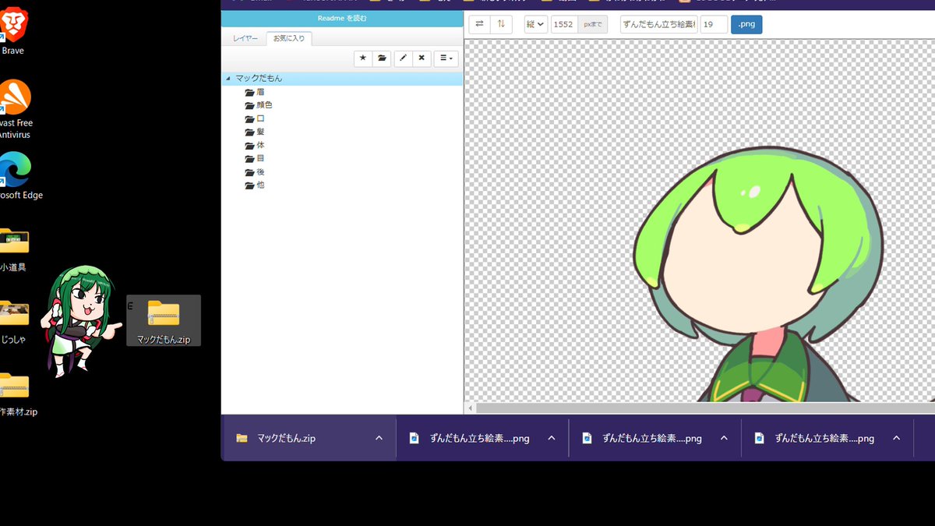Click the scrollbar left arrow under the canvas
Viewport: 935px width, 526px height.
click(x=470, y=408)
